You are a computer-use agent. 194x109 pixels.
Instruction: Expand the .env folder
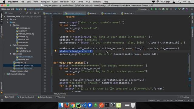pyautogui.click(x=7, y=19)
